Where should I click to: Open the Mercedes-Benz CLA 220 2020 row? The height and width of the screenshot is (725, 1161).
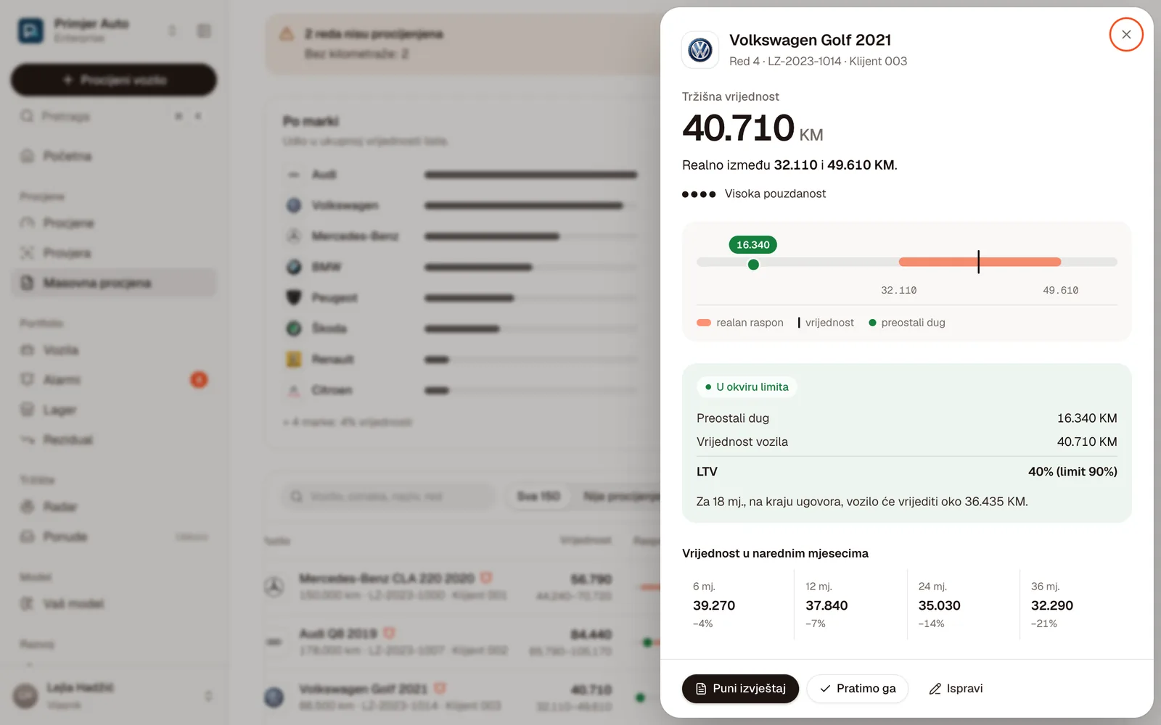click(461, 587)
